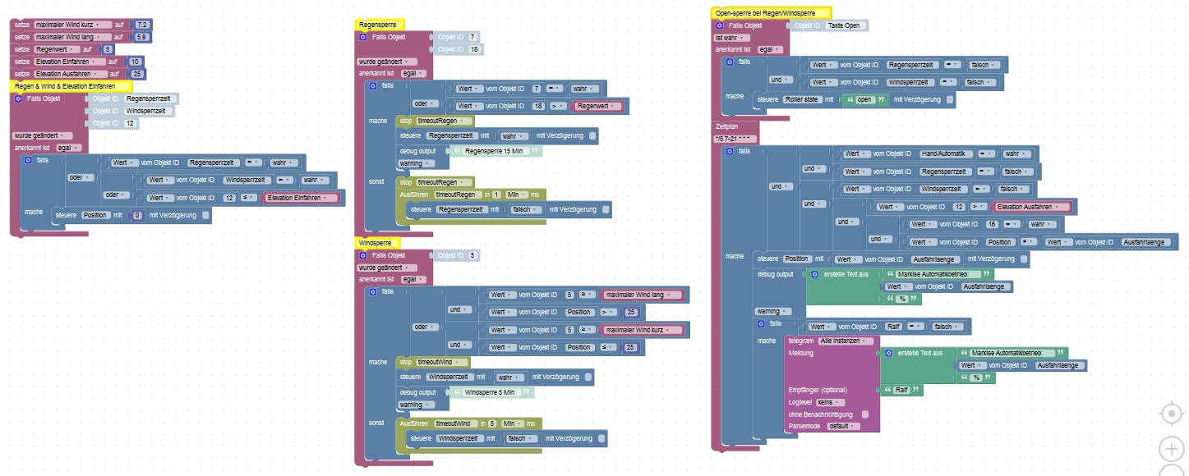
Task: Open 'ist wahr' dropdown in Taste Open trigger
Action: click(732, 38)
